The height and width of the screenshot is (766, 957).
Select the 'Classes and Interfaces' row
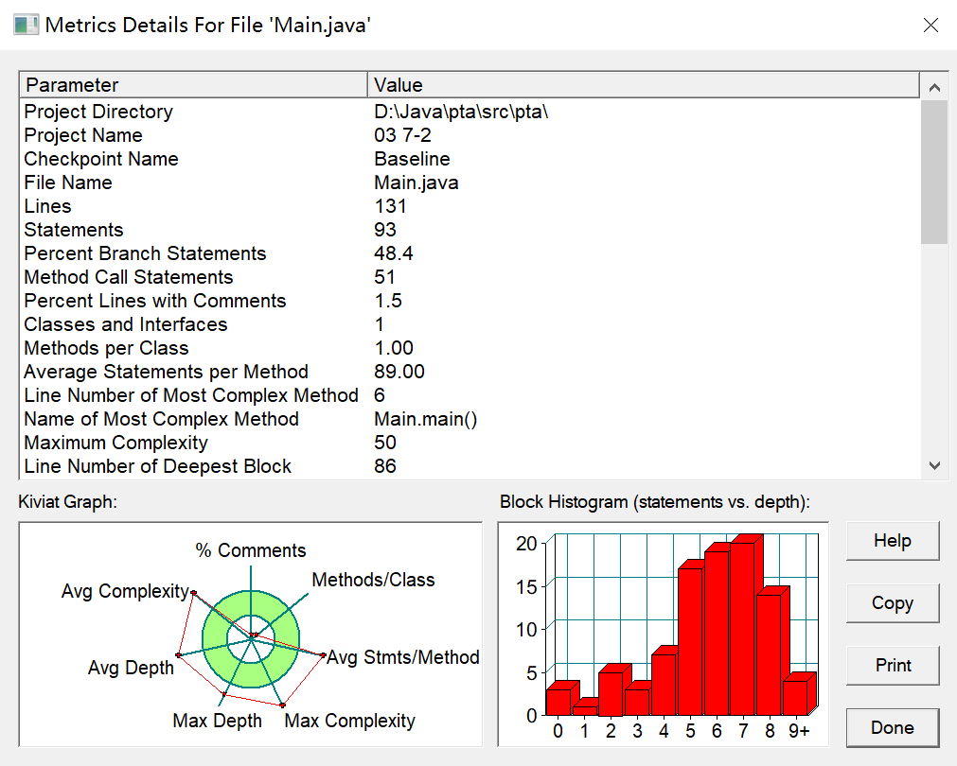pyautogui.click(x=470, y=324)
